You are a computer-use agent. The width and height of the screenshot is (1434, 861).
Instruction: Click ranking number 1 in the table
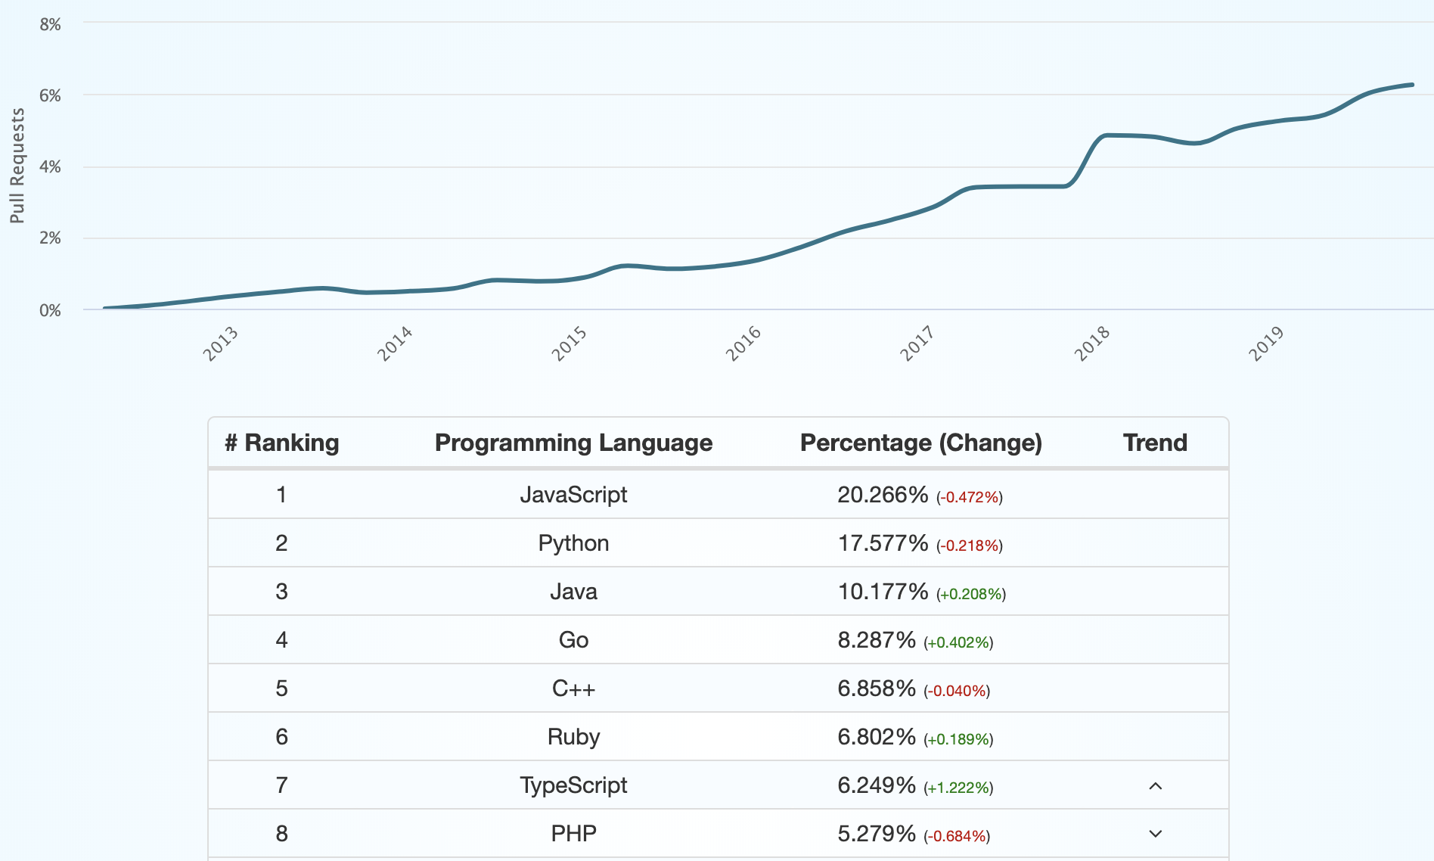281,495
